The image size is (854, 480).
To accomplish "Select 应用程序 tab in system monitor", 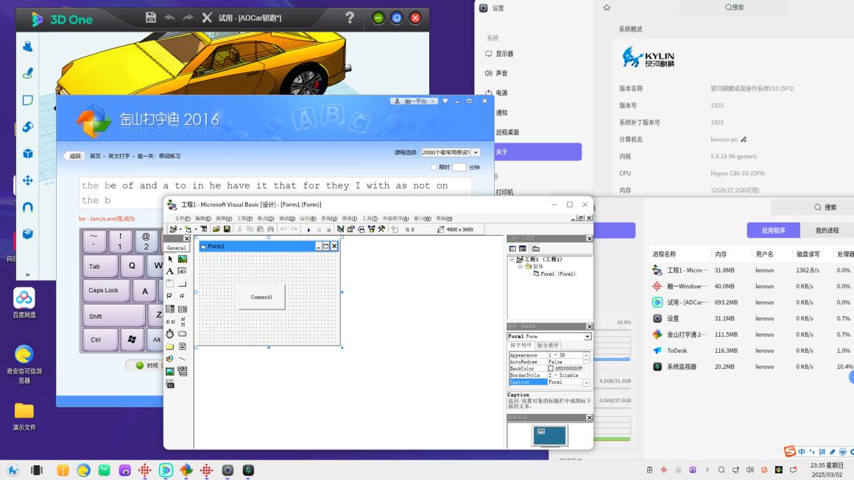I will click(x=774, y=231).
